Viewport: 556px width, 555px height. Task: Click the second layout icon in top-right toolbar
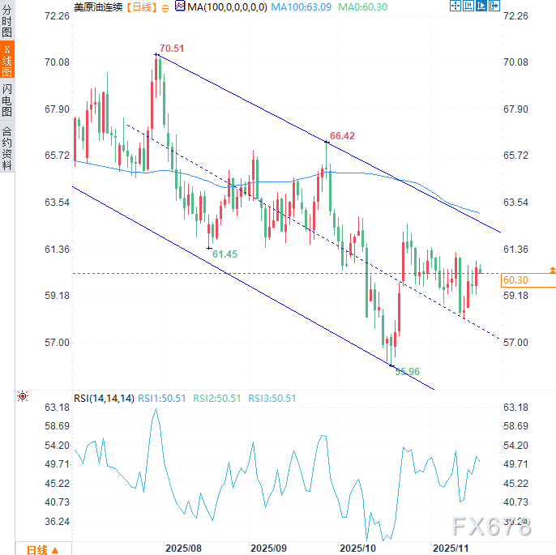[x=467, y=6]
